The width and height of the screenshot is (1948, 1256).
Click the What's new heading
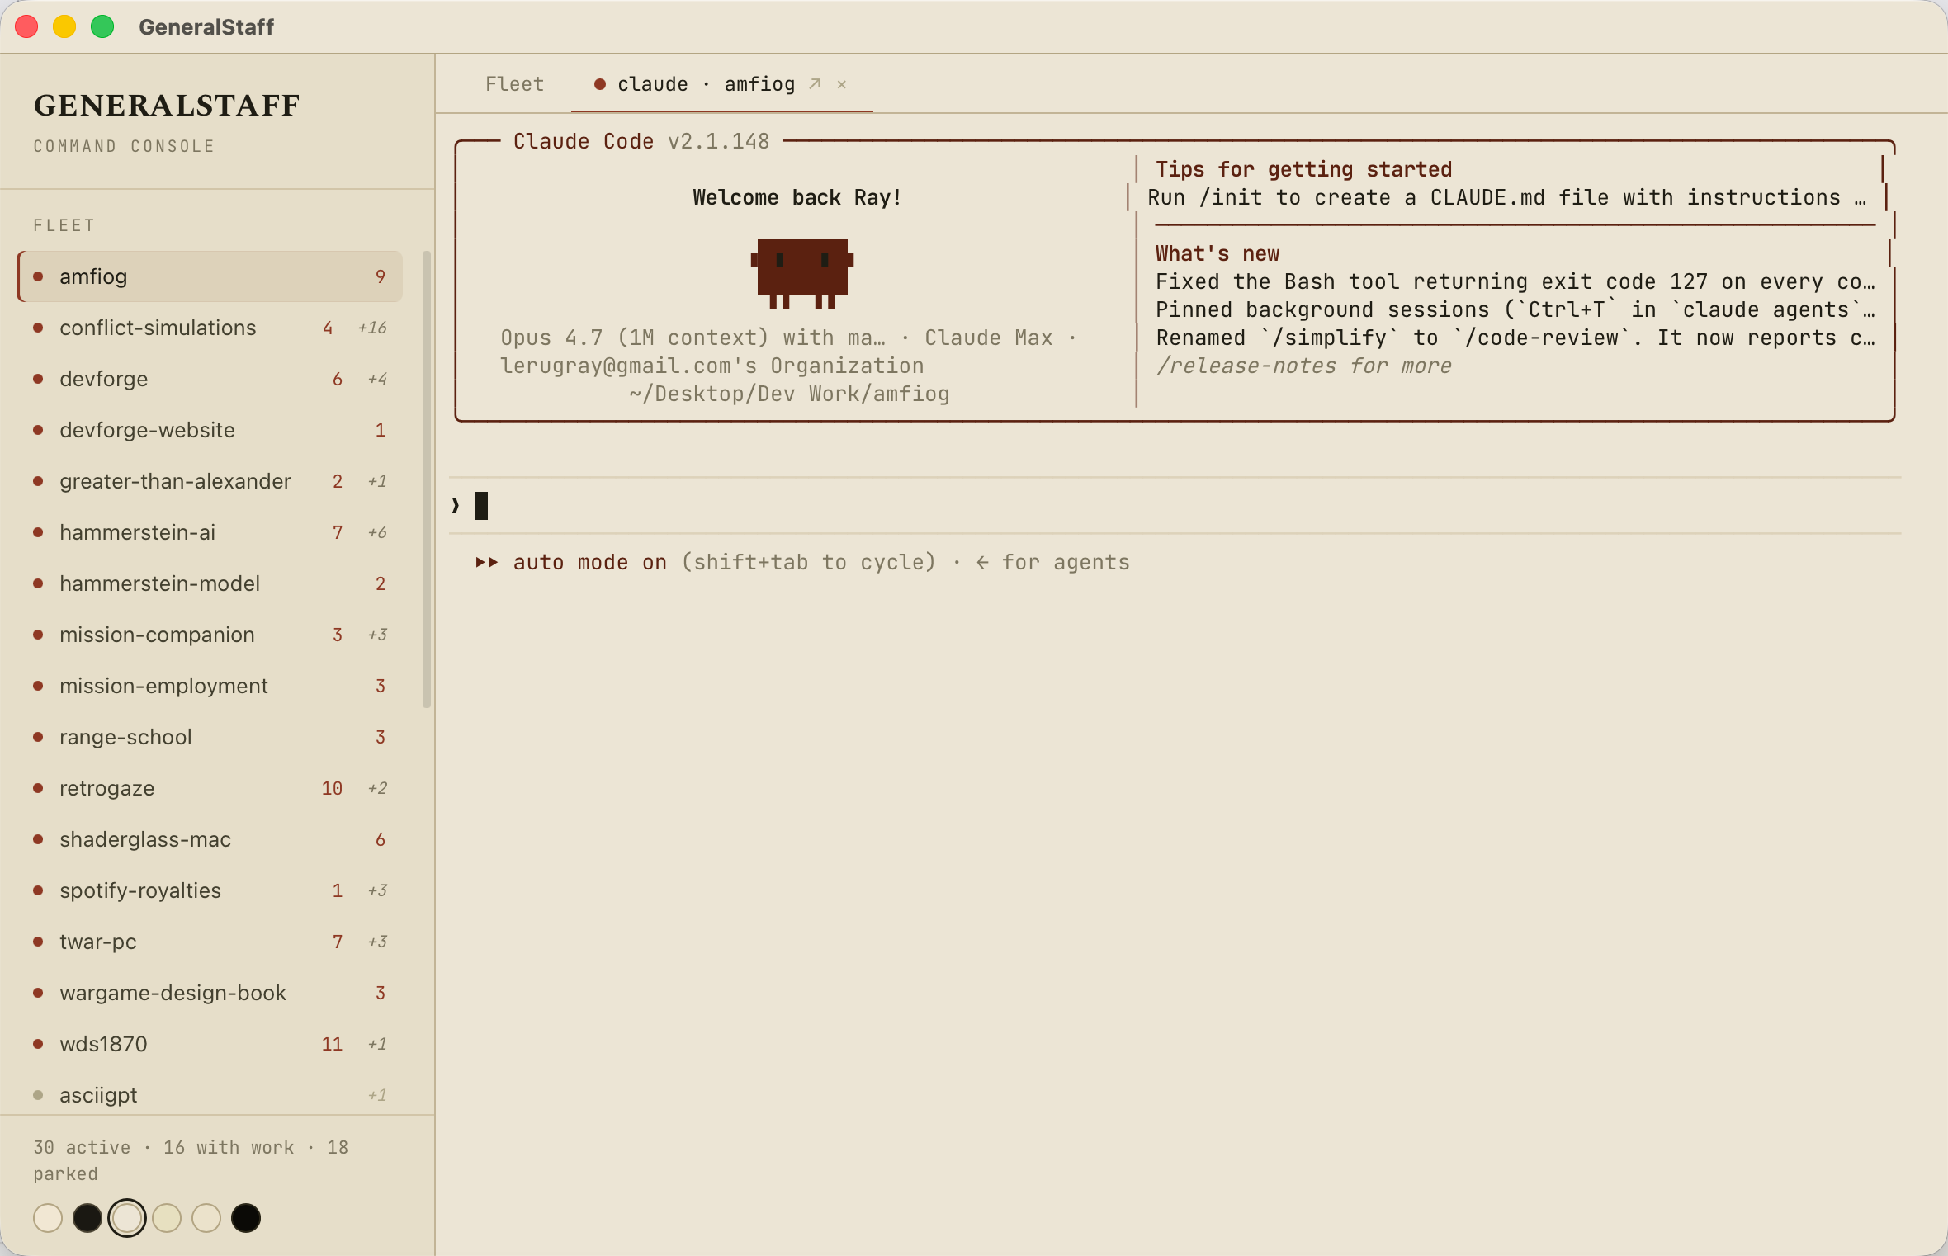tap(1217, 253)
